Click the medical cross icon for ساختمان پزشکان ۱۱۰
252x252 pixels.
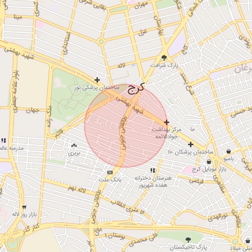tap(190, 144)
